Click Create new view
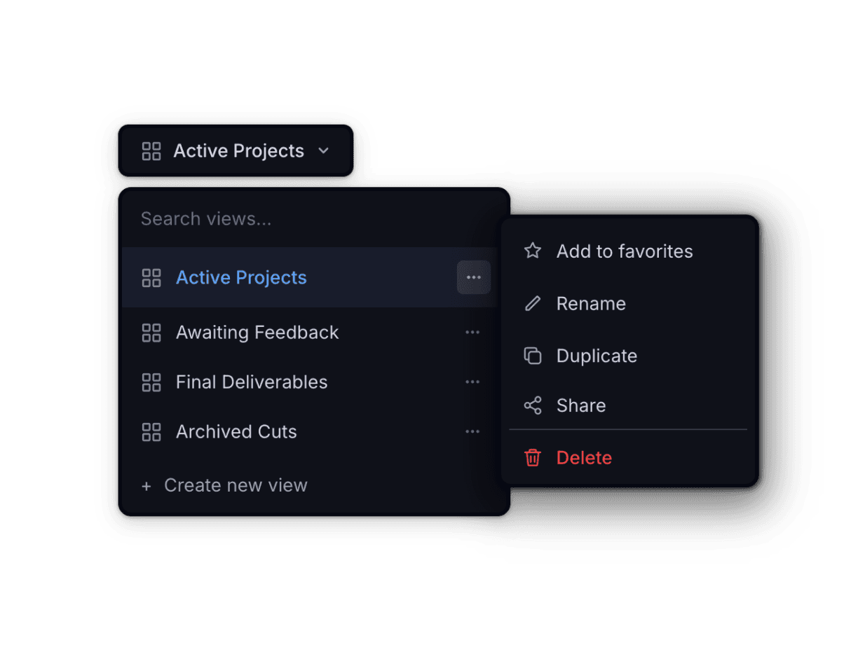Viewport: 865px width, 647px height. (236, 485)
